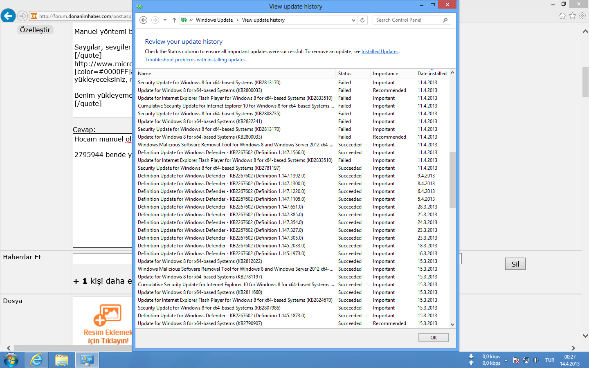Screen dimensions: 589x368
Task: Click network speed download arrow icon
Action: pyautogui.click(x=471, y=356)
